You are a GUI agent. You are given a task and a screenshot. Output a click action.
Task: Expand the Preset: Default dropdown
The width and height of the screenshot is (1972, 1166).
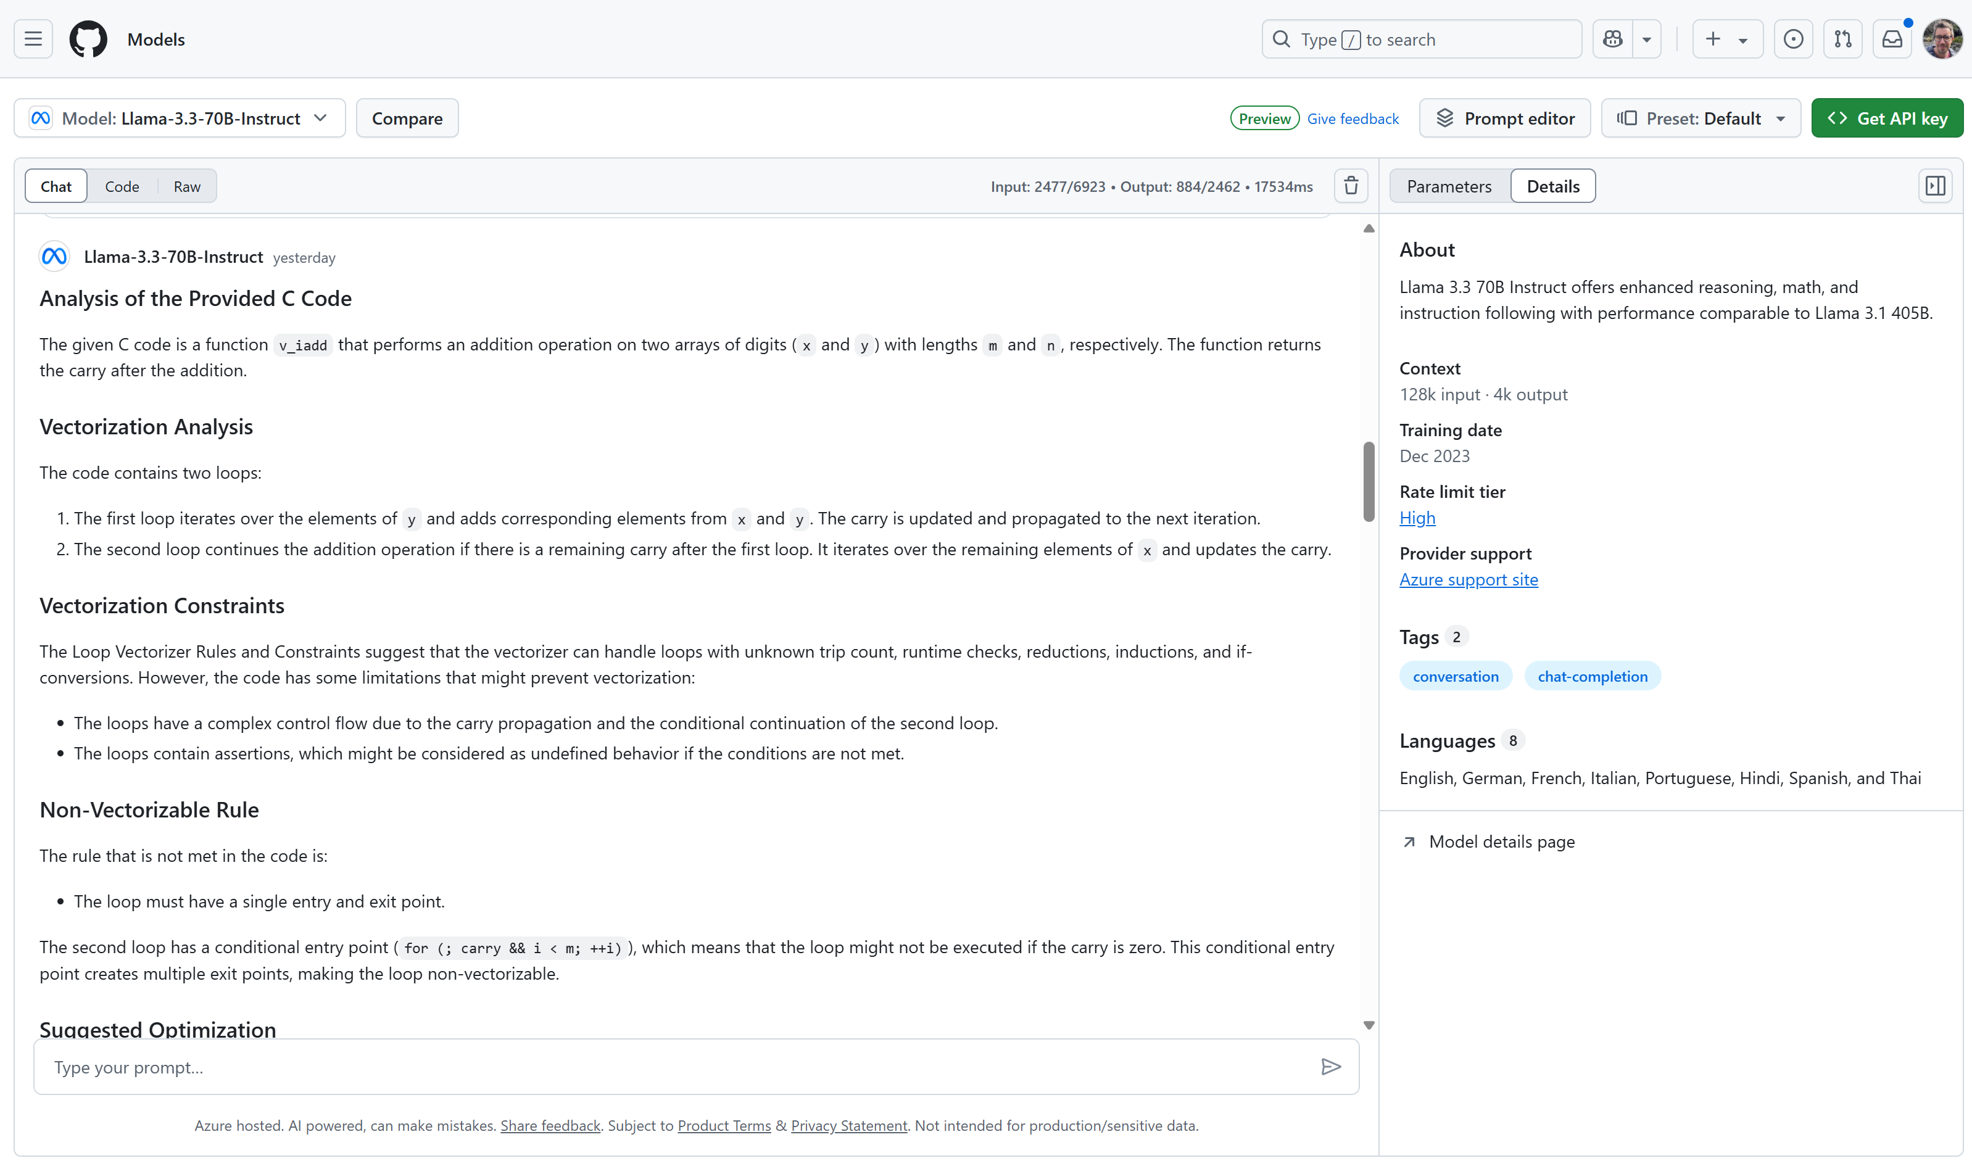tap(1701, 118)
